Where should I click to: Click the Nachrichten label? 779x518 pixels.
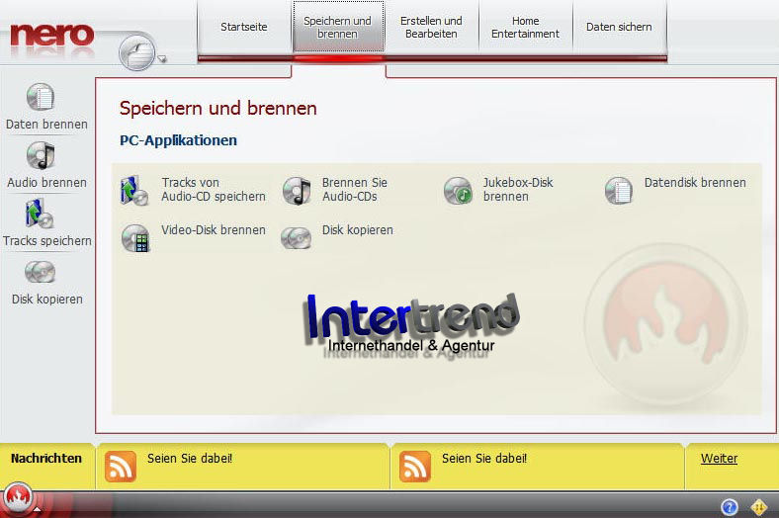(x=46, y=458)
